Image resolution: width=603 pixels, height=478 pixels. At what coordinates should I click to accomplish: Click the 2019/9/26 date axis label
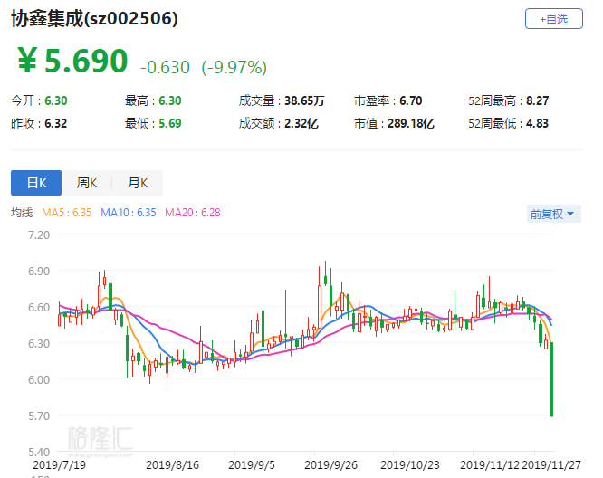(x=331, y=465)
